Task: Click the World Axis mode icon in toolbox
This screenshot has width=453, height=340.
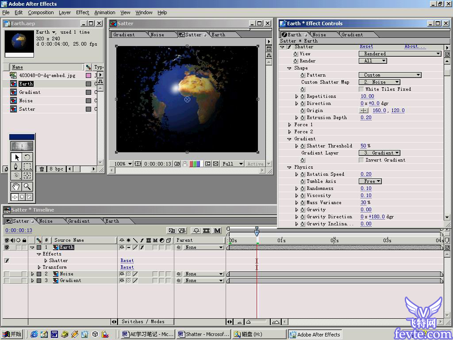Action: [x=22, y=197]
